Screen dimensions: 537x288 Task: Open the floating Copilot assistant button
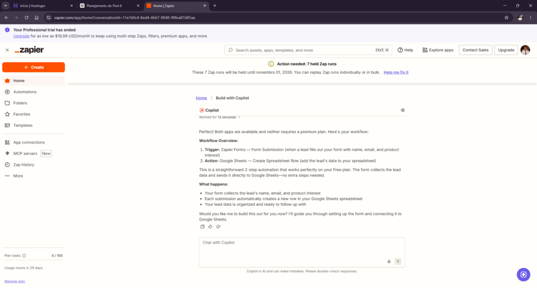tap(523, 275)
